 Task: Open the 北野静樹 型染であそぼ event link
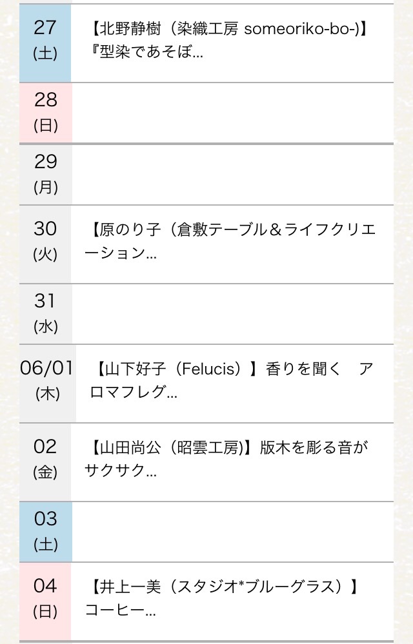tap(228, 40)
